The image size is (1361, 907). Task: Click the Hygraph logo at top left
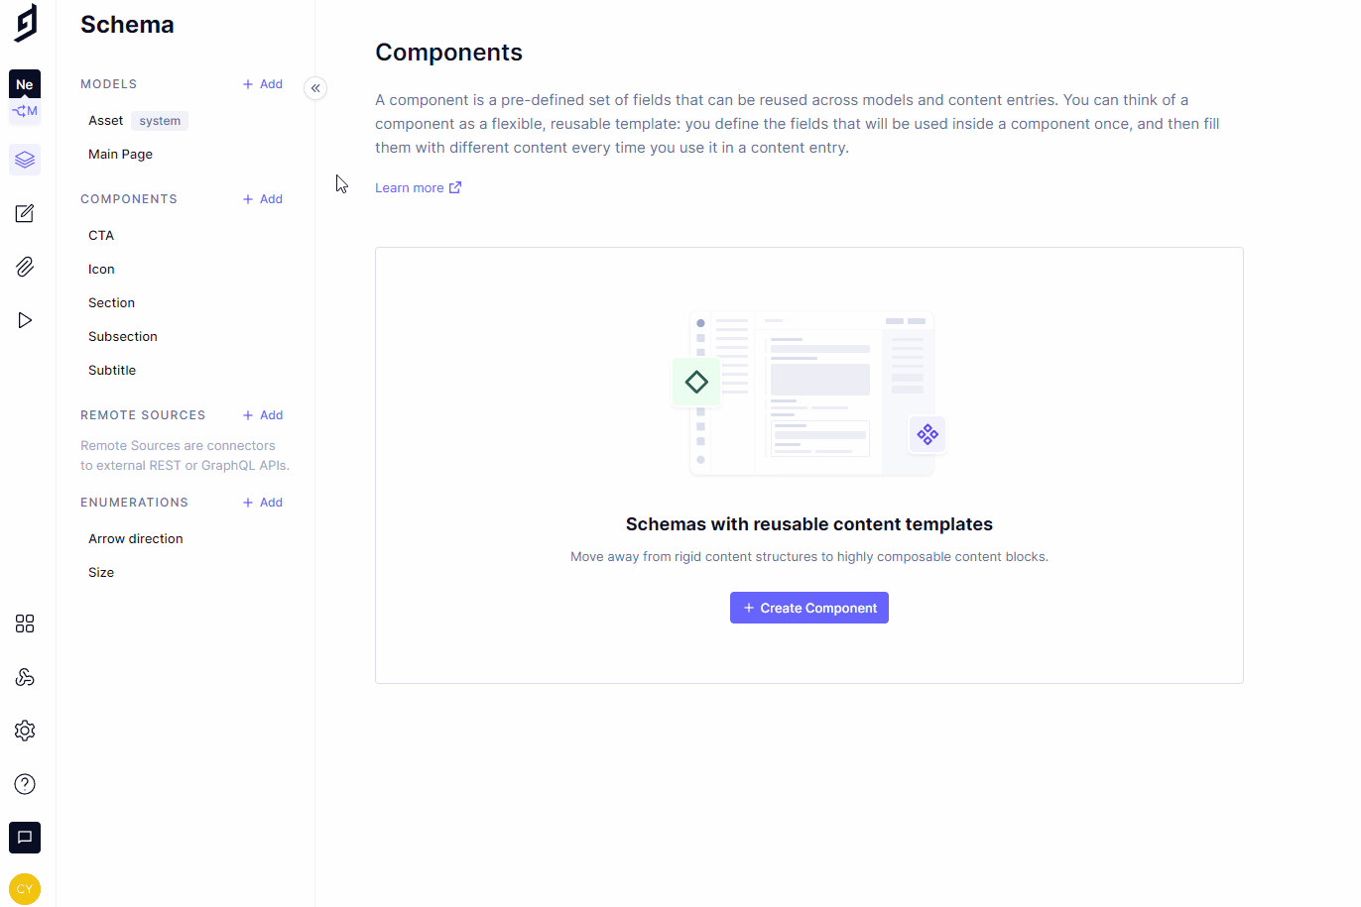(26, 23)
